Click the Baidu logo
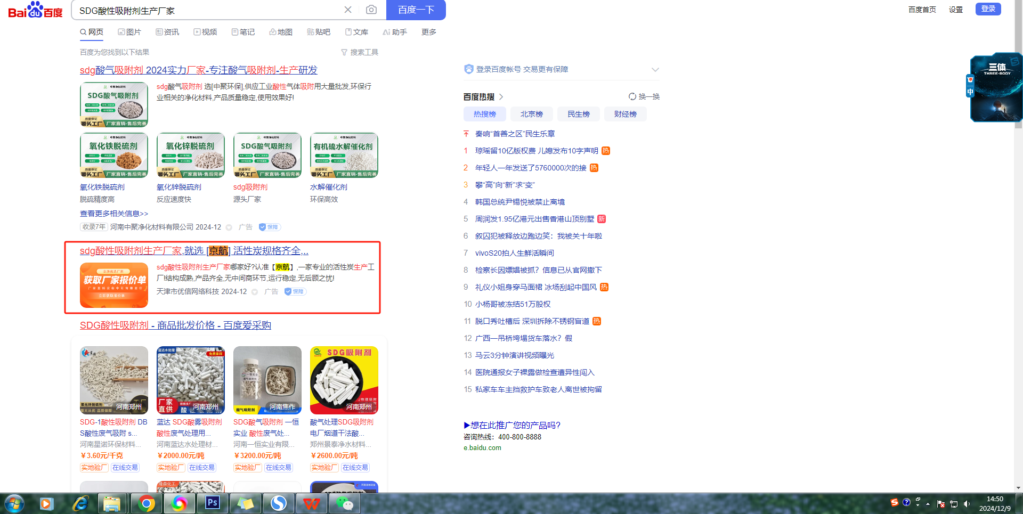The height and width of the screenshot is (514, 1023). (x=35, y=10)
